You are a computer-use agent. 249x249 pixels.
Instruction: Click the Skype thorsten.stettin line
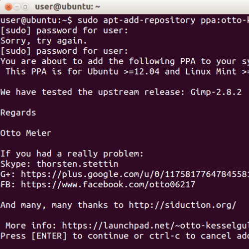coord(59,164)
